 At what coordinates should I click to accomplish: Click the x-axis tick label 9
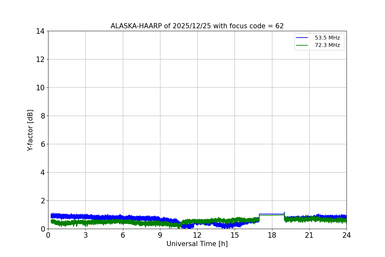click(160, 235)
